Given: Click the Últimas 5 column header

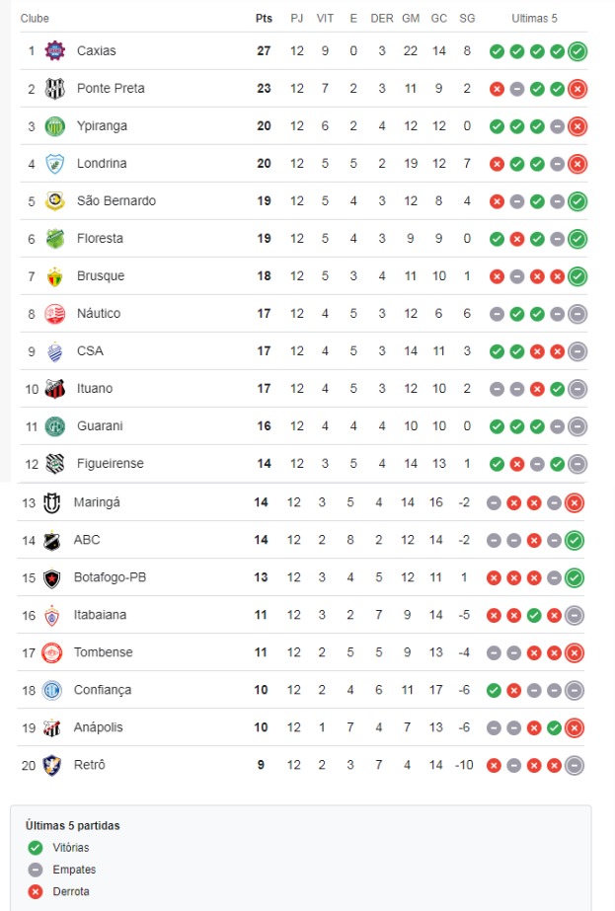Looking at the screenshot, I should click(534, 18).
